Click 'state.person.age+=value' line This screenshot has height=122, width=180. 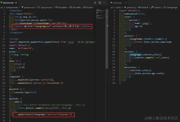pyautogui.click(x=149, y=74)
